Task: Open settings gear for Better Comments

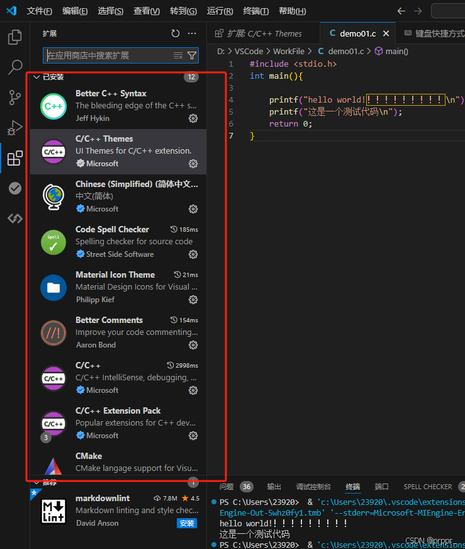Action: coord(193,345)
